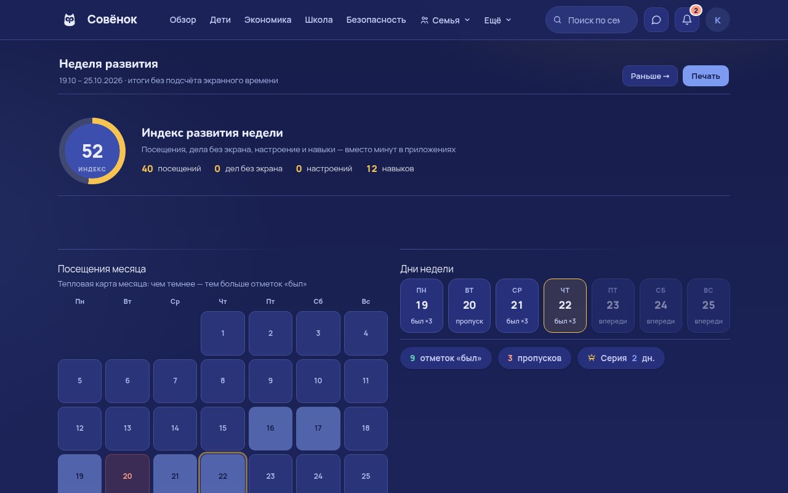Viewport: 788px width, 493px height.
Task: Click the Раньше → button
Action: [650, 76]
